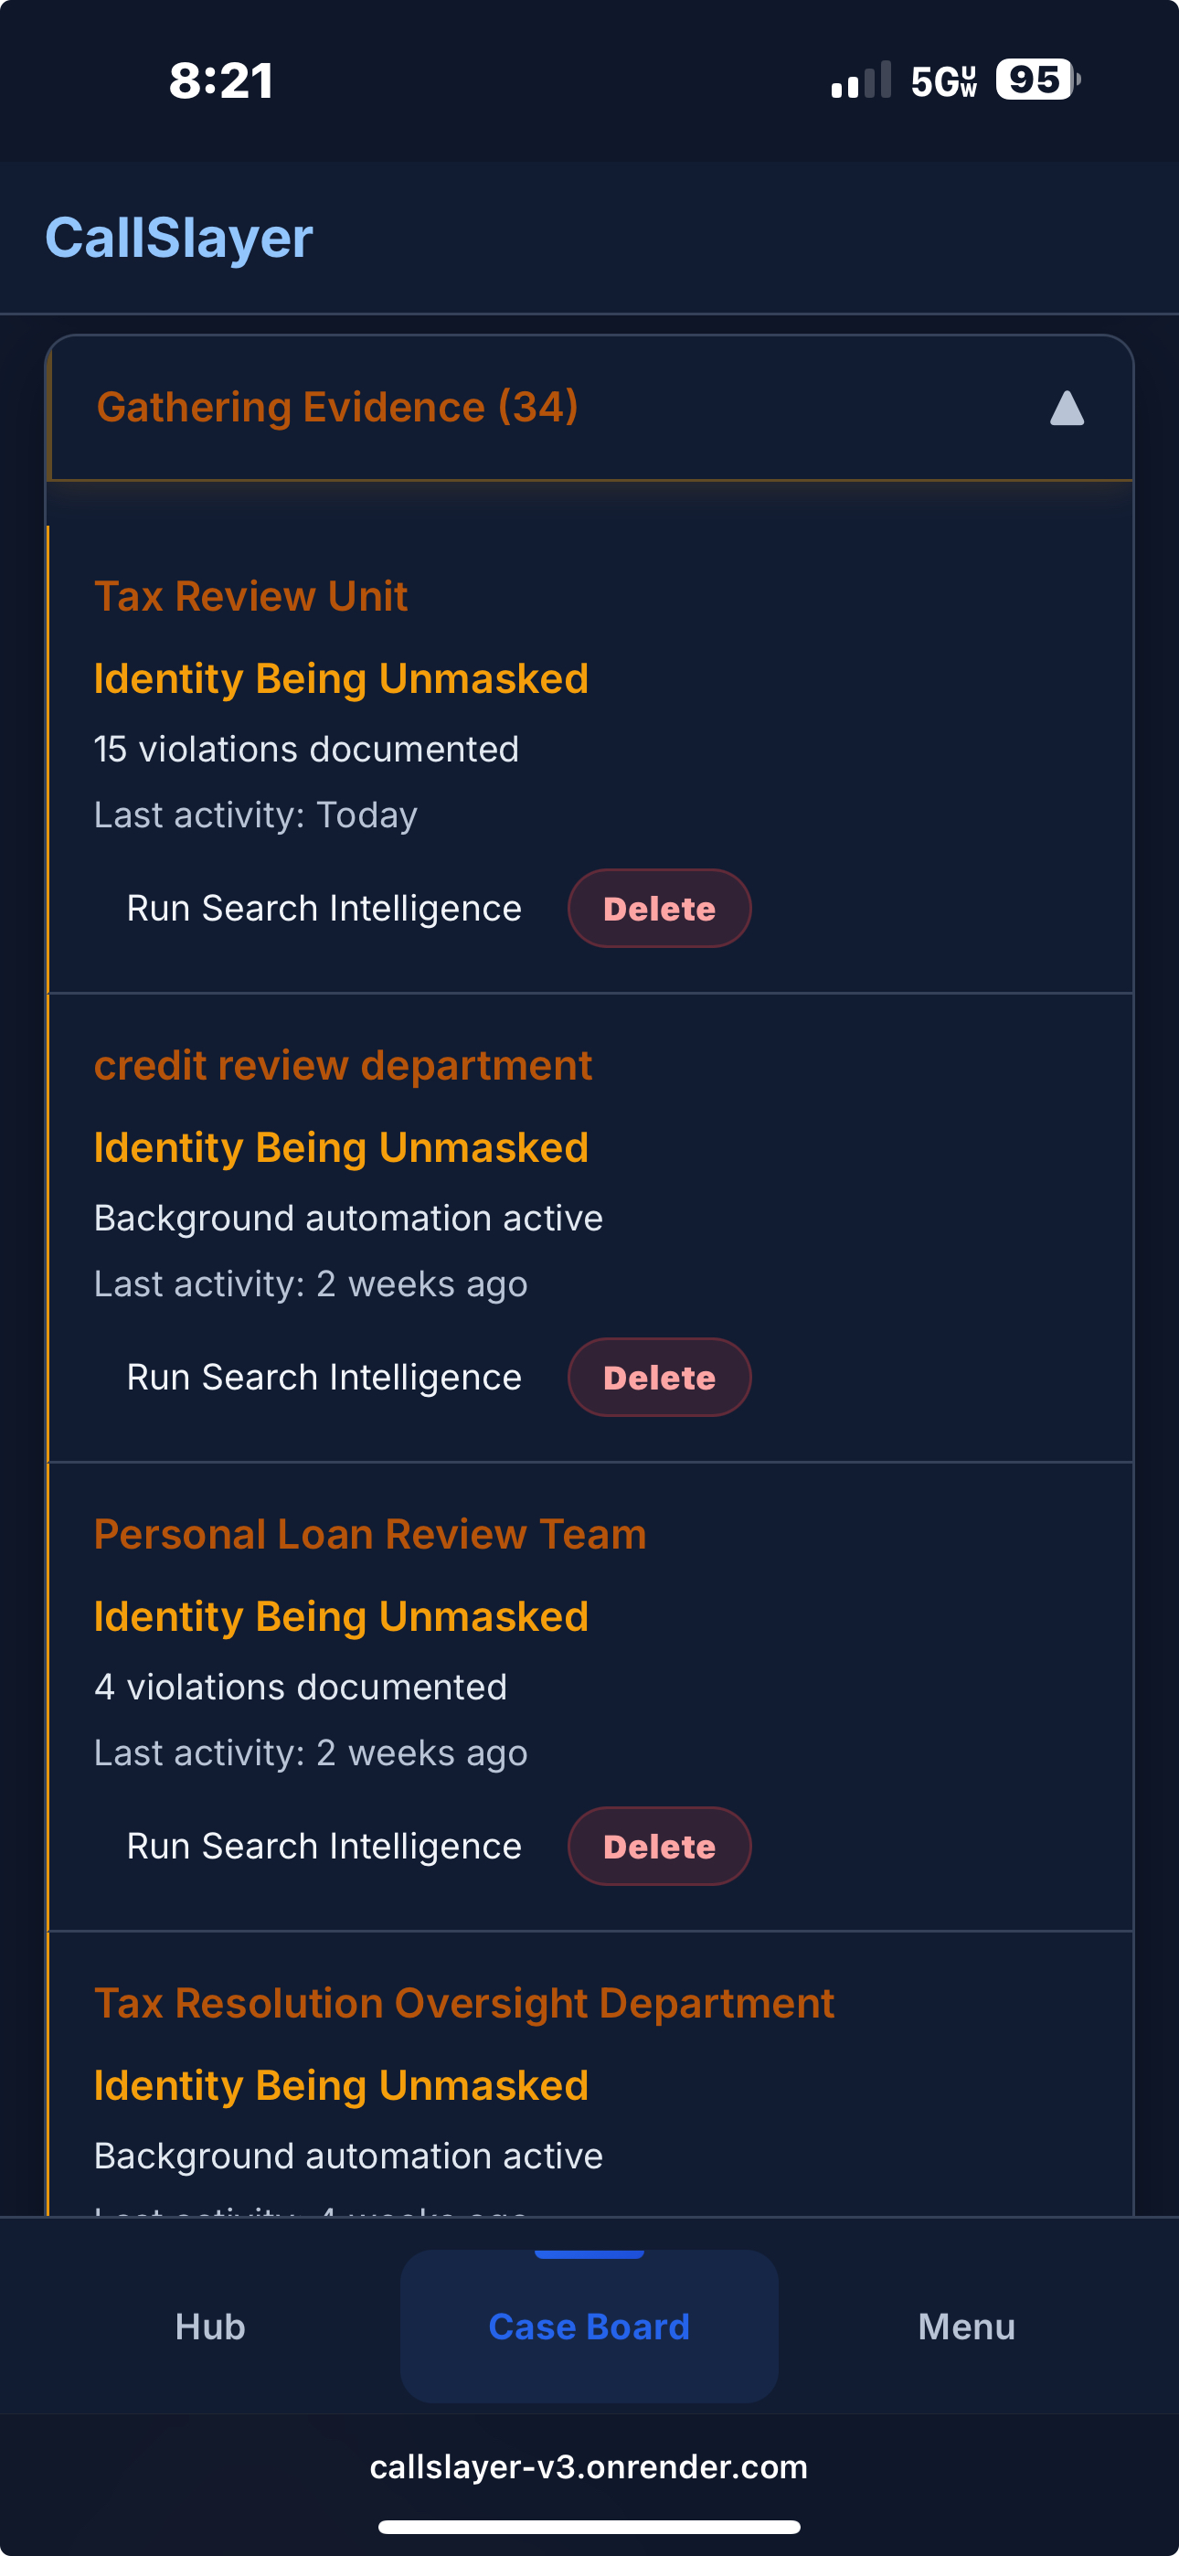
Task: Delete the Personal Loan Review Team case
Action: 658,1846
